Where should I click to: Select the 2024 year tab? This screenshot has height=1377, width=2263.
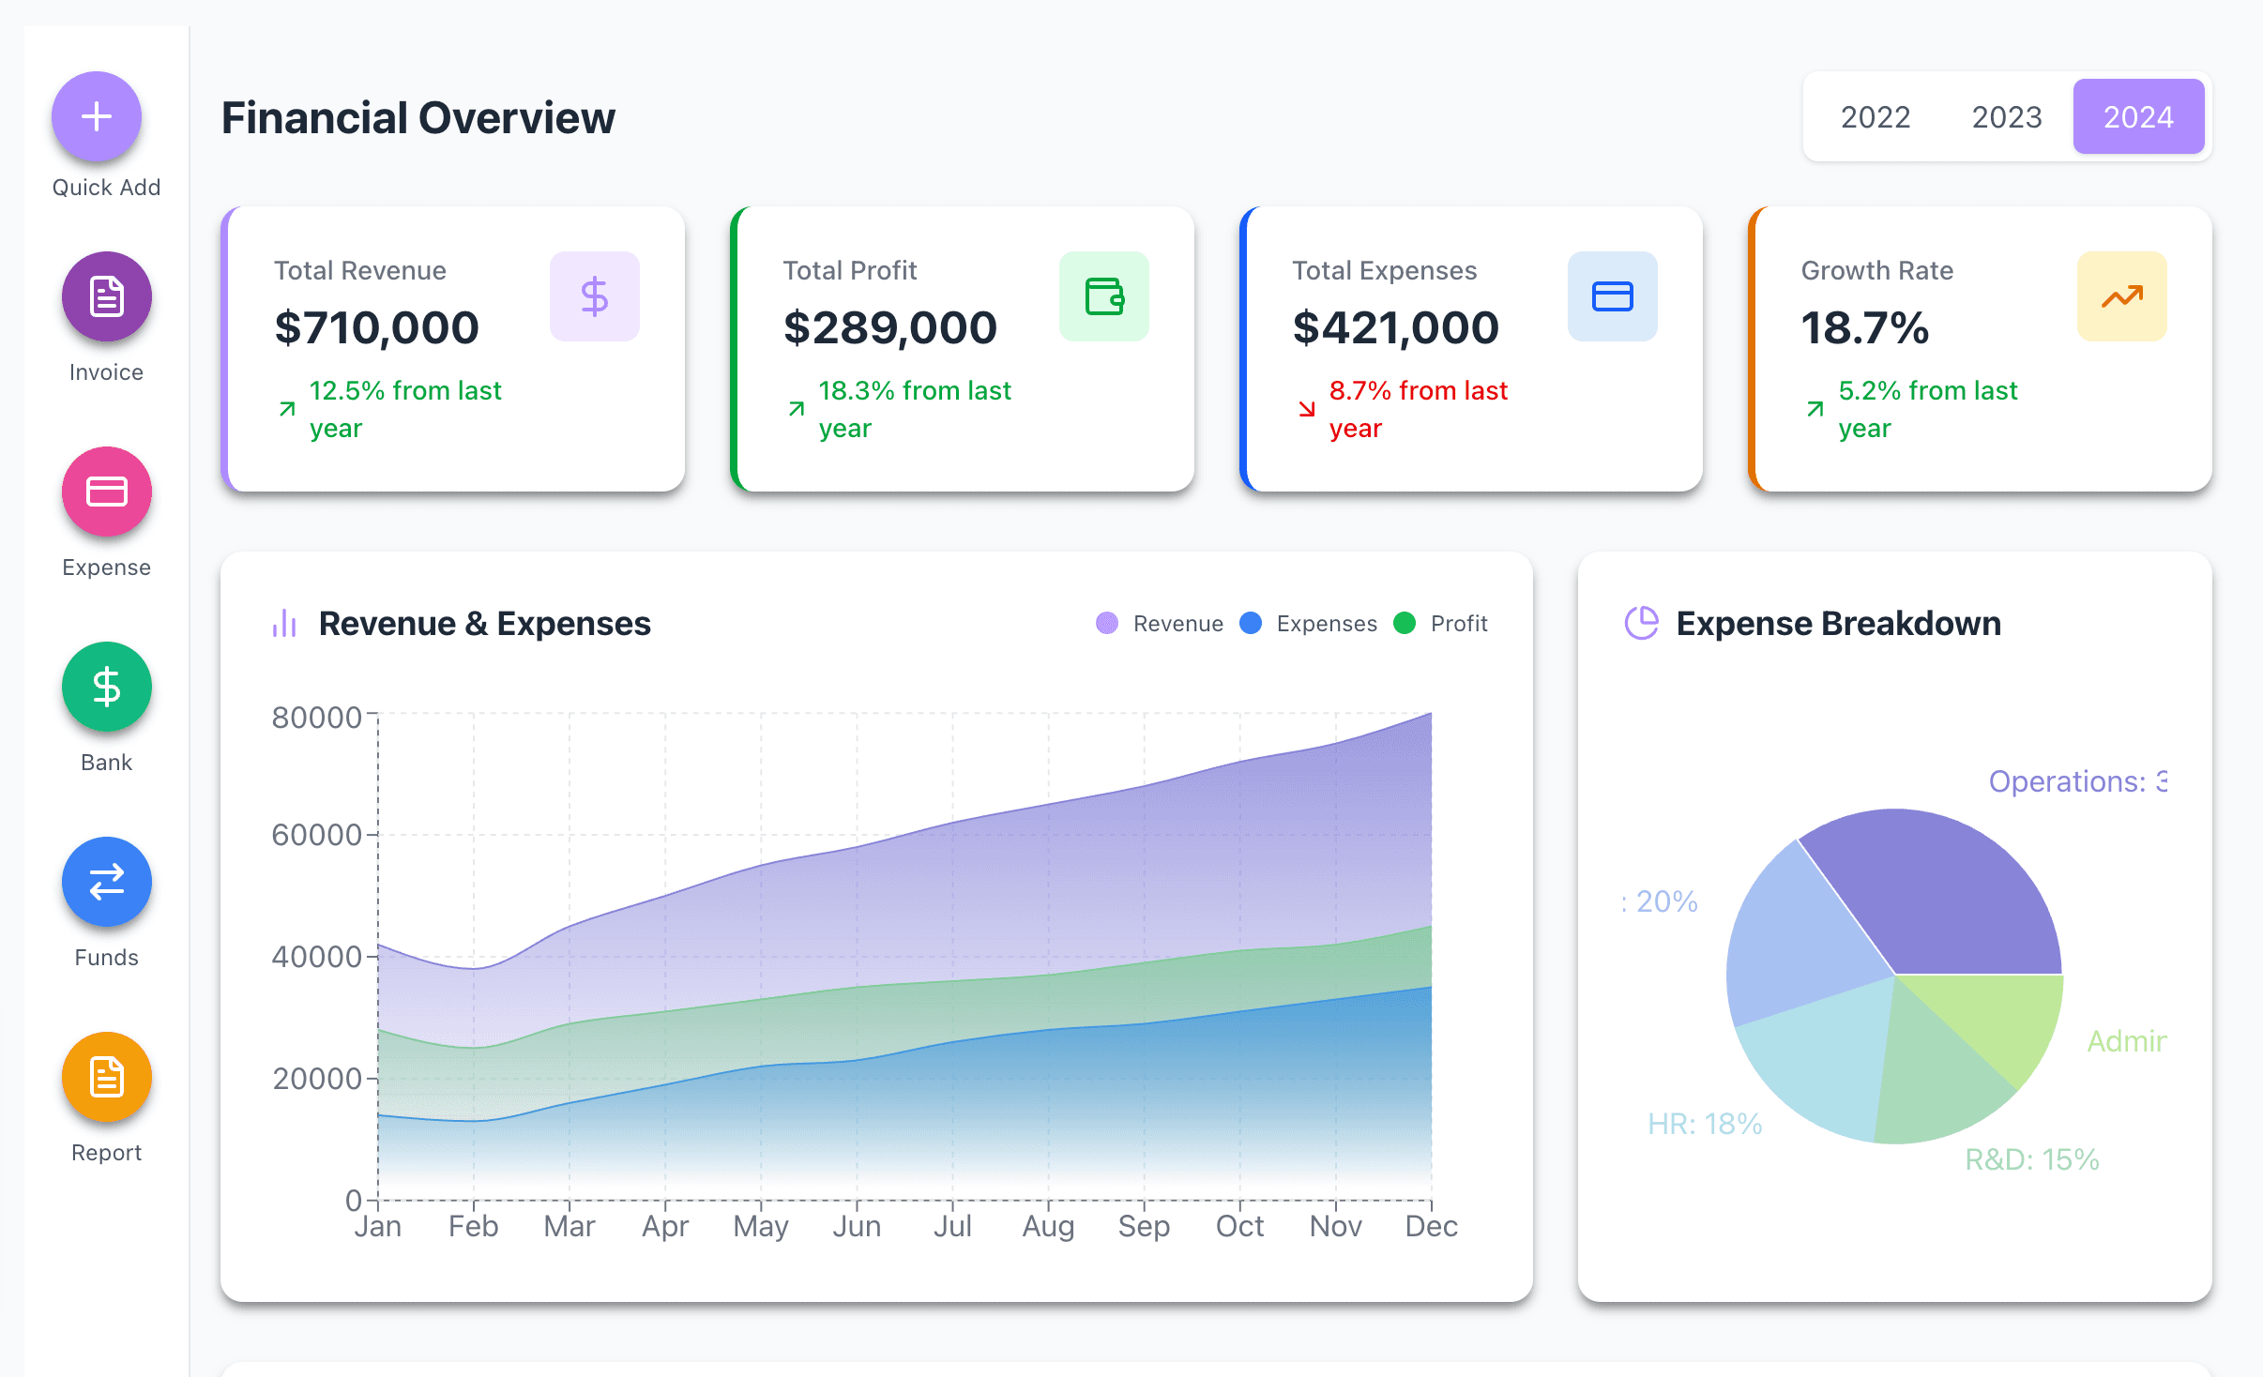tap(2137, 117)
